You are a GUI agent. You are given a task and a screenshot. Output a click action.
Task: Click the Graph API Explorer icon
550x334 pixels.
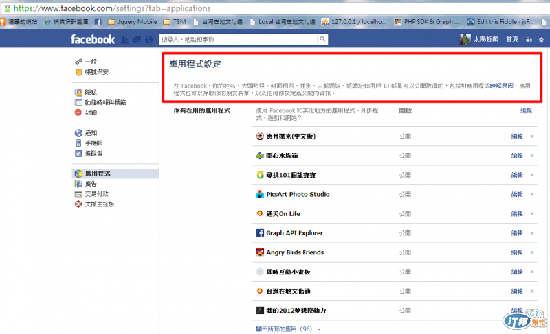[x=260, y=233]
